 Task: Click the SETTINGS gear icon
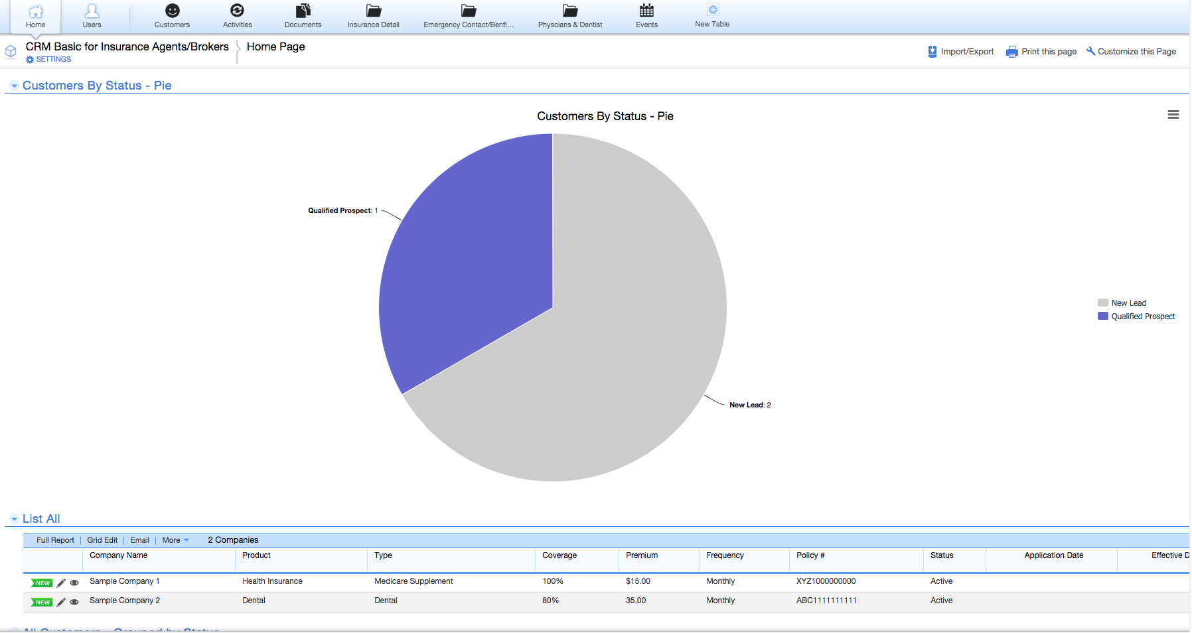[30, 60]
